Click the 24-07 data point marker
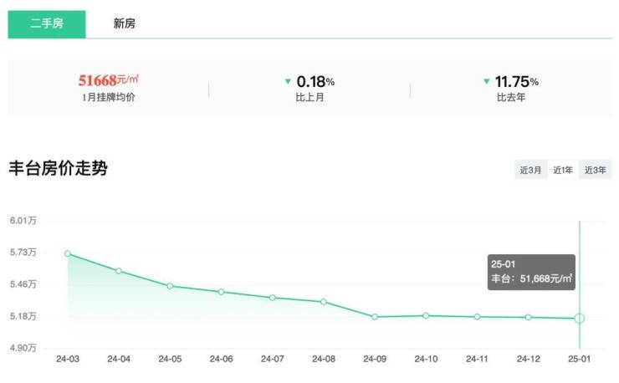 point(273,298)
